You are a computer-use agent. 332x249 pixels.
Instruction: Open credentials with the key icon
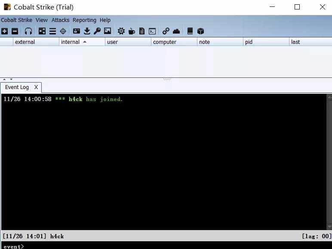click(97, 31)
